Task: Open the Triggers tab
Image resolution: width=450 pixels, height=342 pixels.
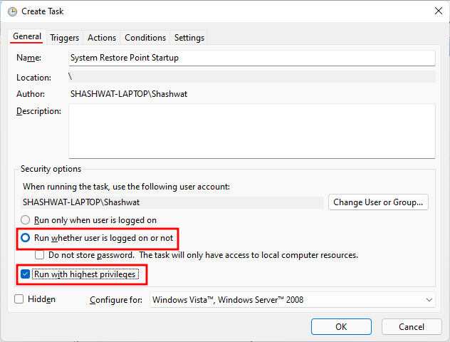Action: click(x=65, y=38)
